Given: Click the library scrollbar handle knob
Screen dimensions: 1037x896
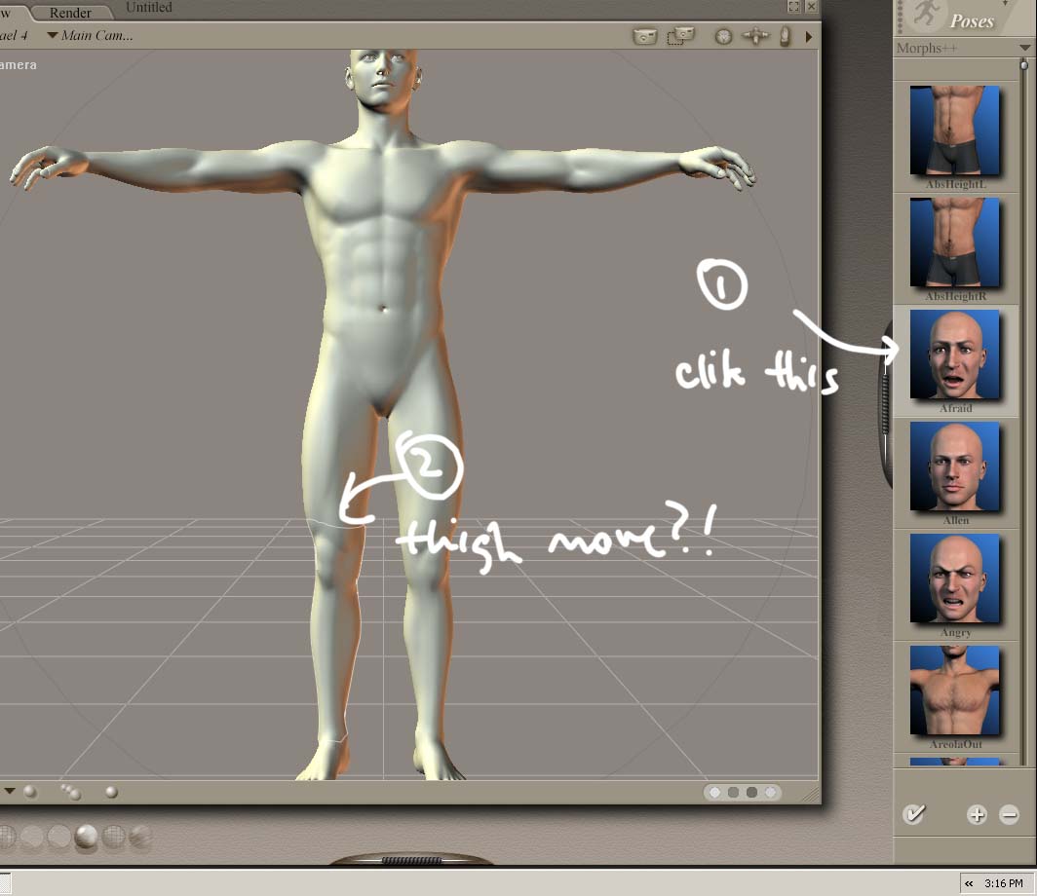Looking at the screenshot, I should click(1023, 66).
